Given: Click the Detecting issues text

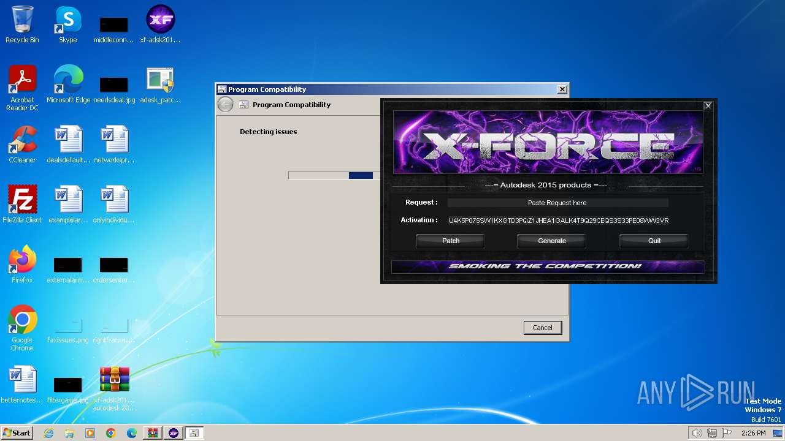Looking at the screenshot, I should (268, 132).
